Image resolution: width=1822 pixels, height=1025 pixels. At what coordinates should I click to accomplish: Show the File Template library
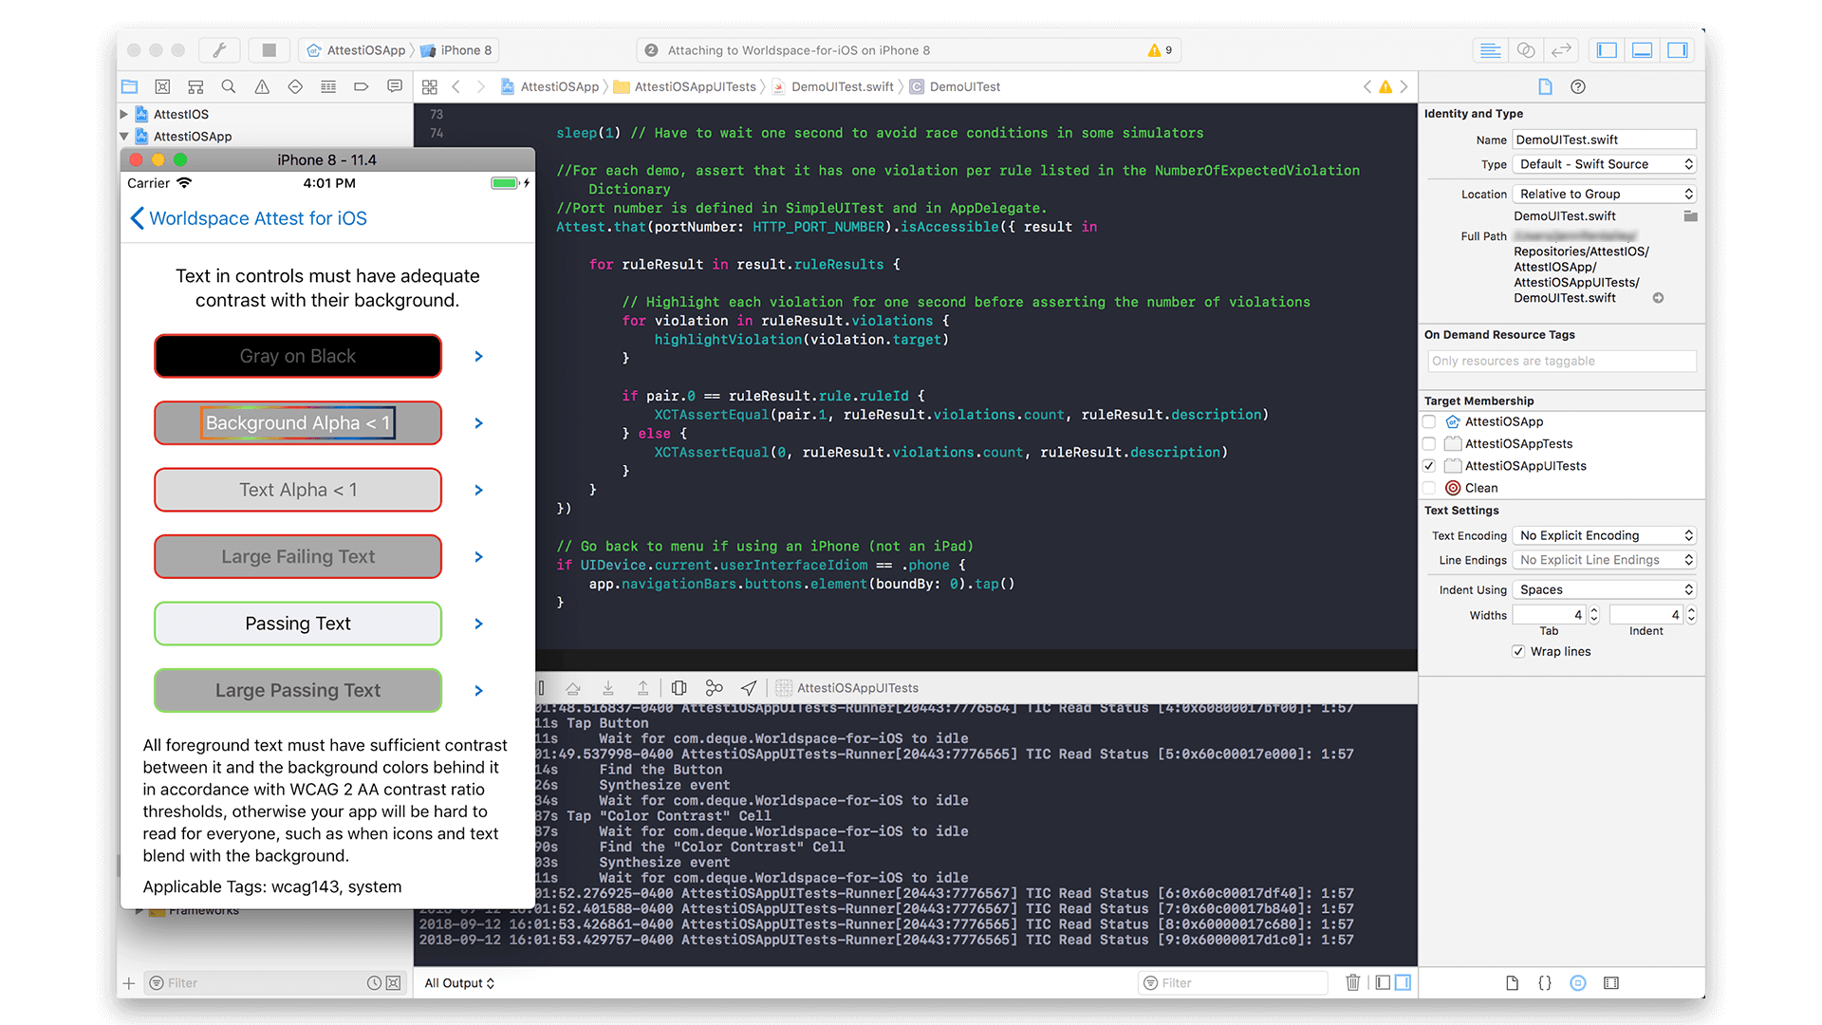click(x=1512, y=983)
